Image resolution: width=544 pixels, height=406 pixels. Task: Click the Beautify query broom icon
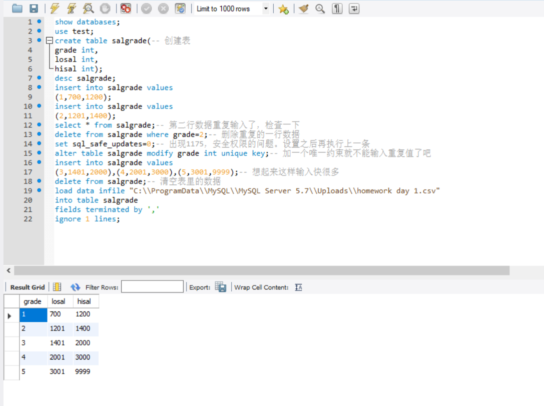pyautogui.click(x=303, y=8)
